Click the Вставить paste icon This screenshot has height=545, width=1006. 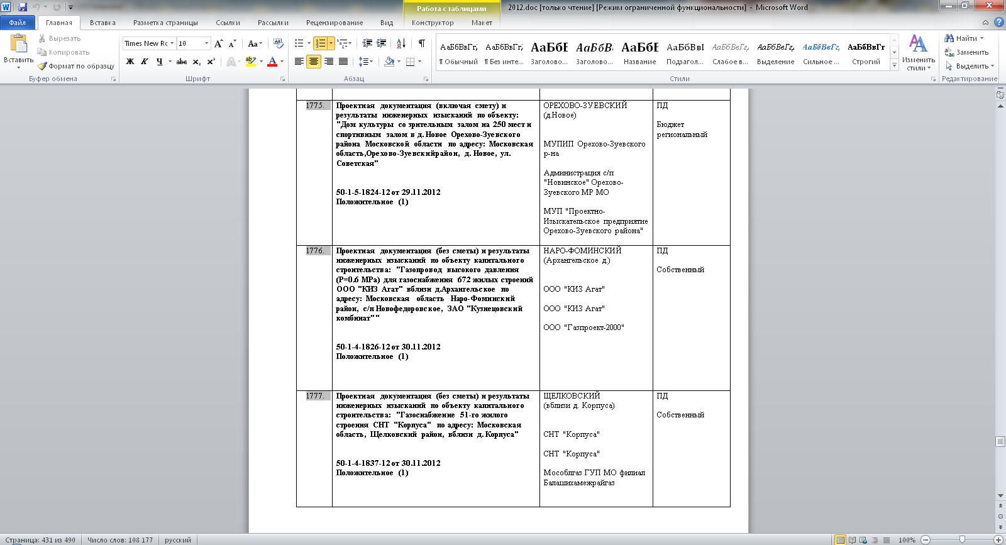[18, 44]
